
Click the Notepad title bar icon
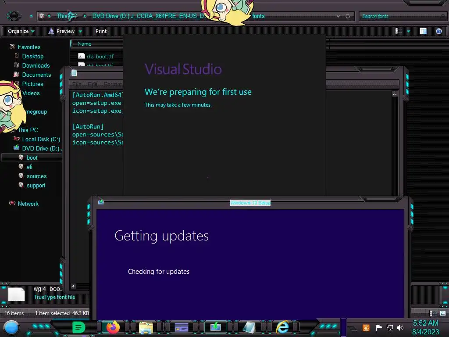tap(74, 73)
